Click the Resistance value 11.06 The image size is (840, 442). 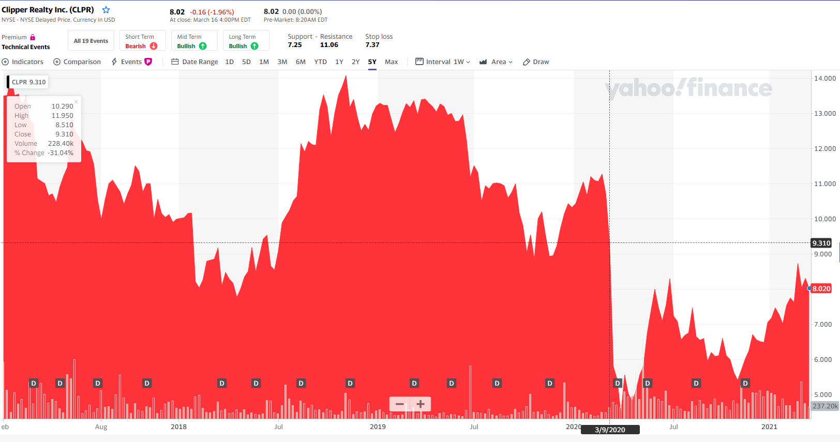tap(329, 45)
